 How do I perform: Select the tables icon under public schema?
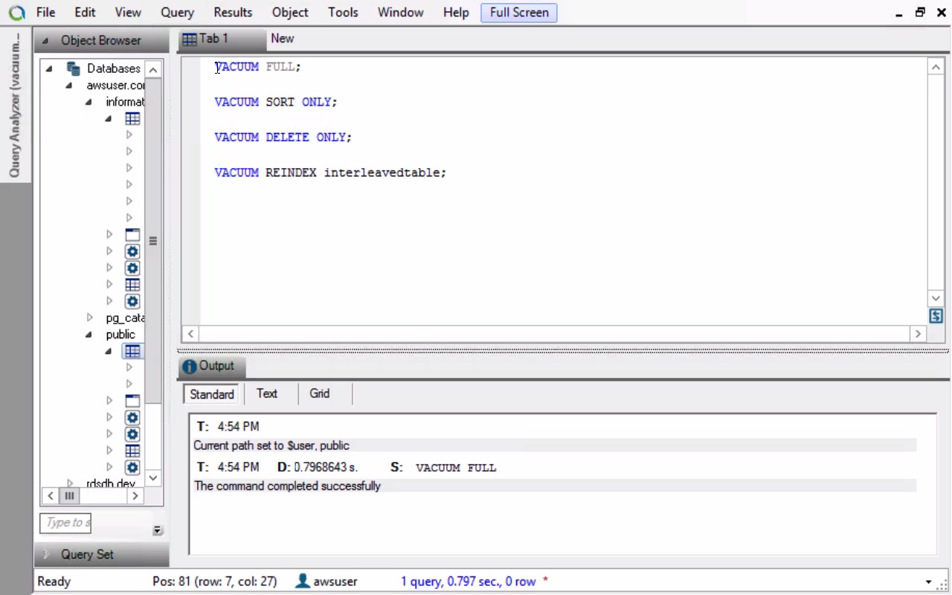click(132, 351)
